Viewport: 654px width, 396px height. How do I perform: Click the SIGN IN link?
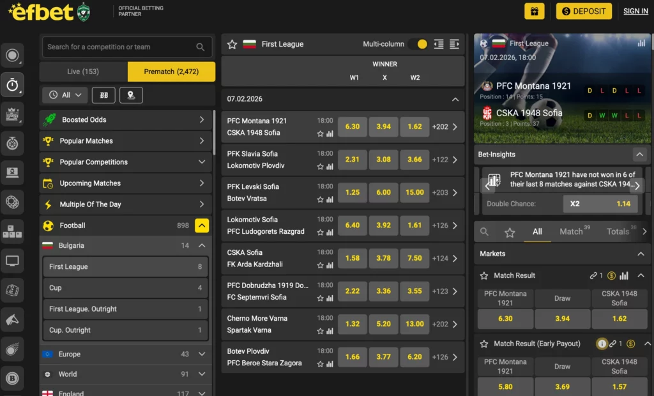tap(635, 11)
